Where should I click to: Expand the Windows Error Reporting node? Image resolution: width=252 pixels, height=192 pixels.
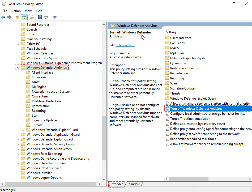tap(18, 153)
